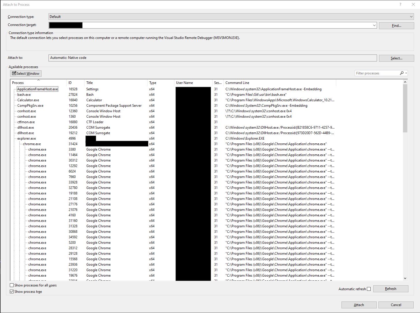
Task: Click the Select... code type button
Action: pyautogui.click(x=396, y=58)
